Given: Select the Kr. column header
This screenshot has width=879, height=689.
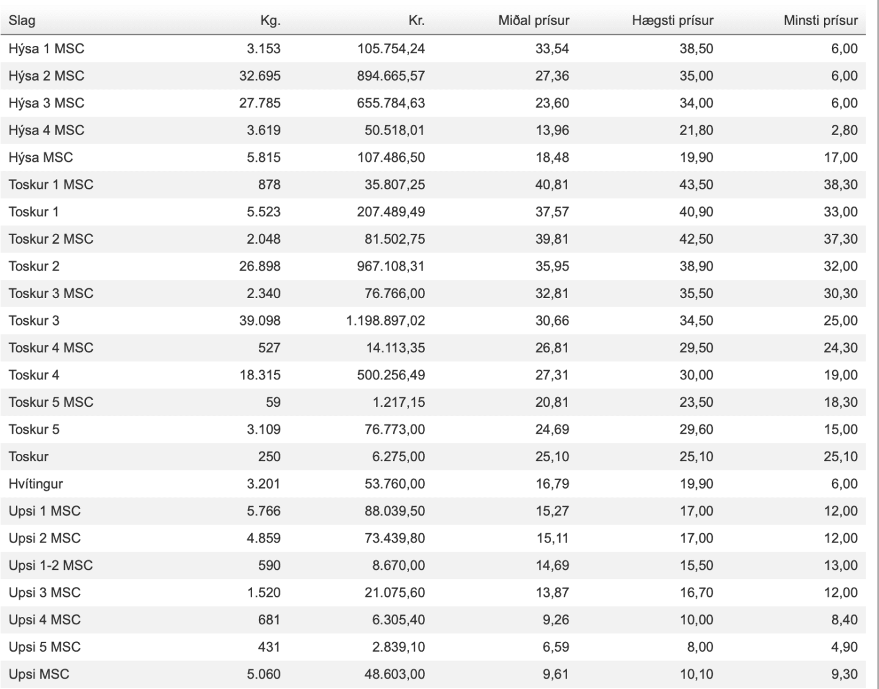Looking at the screenshot, I should click(416, 21).
